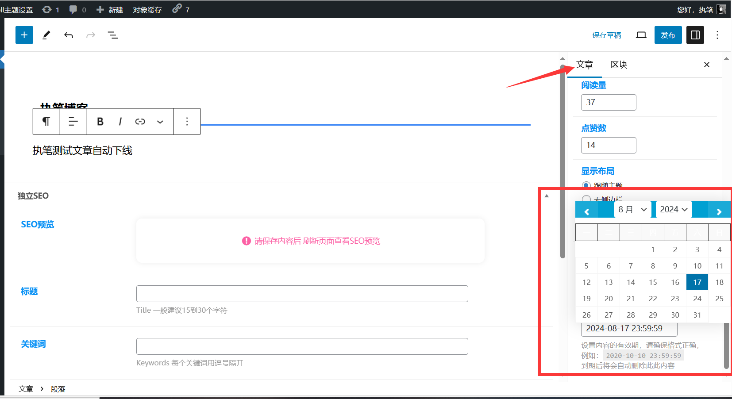Pick day 1 in the calendar
732x399 pixels.
653,249
